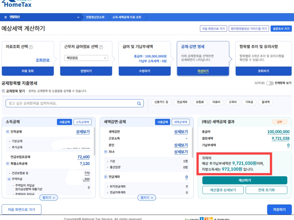Image resolution: width=294 pixels, height=220 pixels.
Task: Open the hamburger menu icon beside 연말정산
Action: click(x=5, y=17)
